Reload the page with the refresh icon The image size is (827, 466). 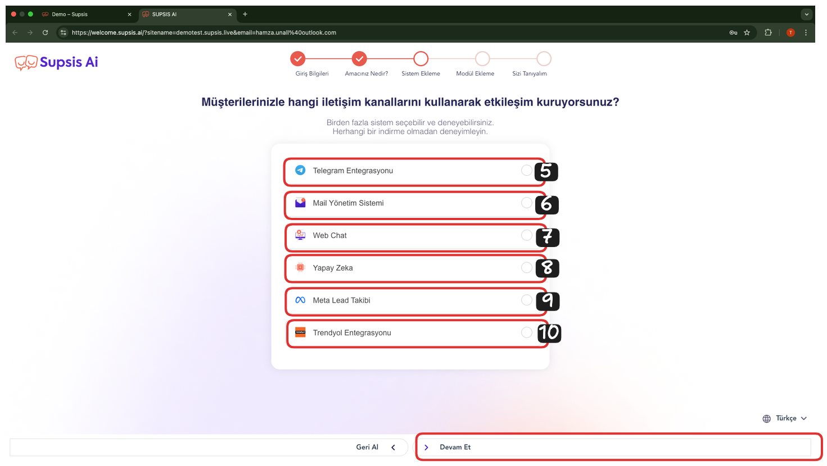[x=46, y=33]
